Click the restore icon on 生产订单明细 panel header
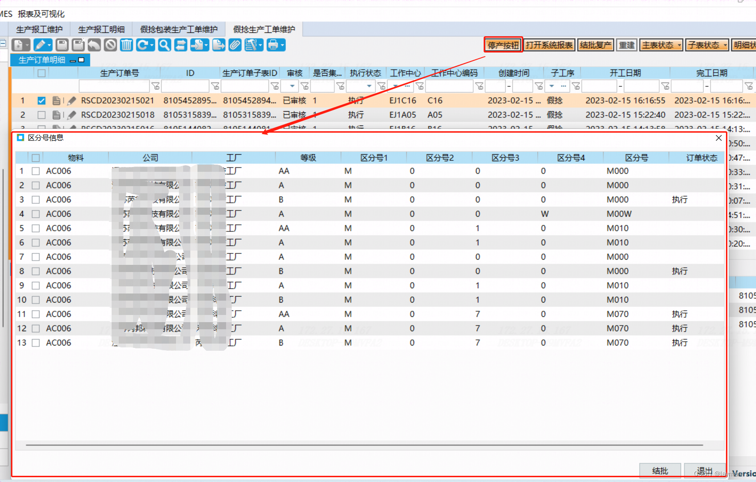Image resolution: width=756 pixels, height=482 pixels. pyautogui.click(x=81, y=60)
